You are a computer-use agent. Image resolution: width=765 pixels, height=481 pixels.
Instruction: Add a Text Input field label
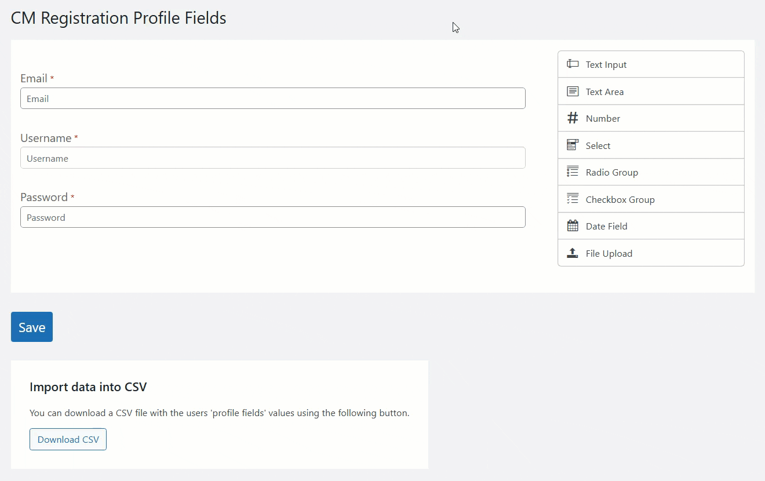(606, 65)
